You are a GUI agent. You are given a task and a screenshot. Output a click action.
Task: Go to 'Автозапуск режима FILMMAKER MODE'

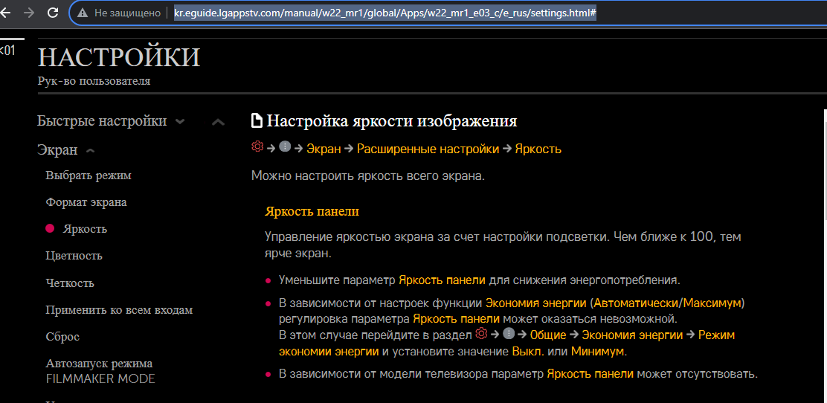tap(100, 371)
